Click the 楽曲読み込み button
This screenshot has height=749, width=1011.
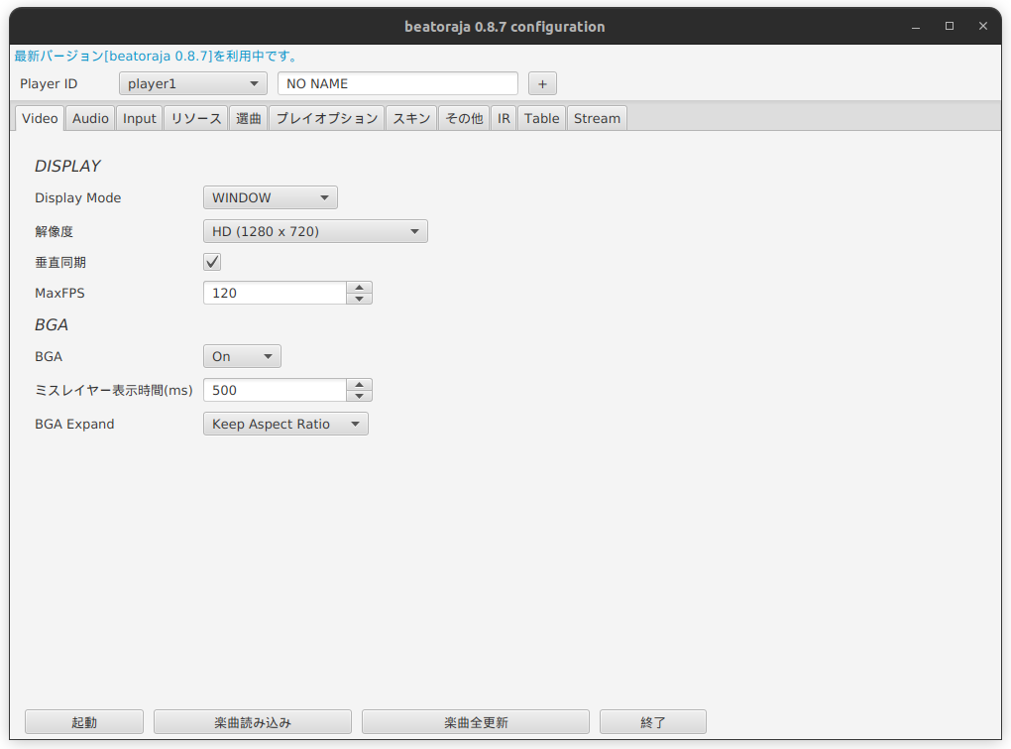click(252, 722)
